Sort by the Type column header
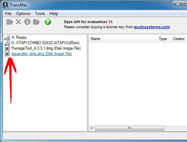187x142 pixels. pyautogui.click(x=164, y=39)
